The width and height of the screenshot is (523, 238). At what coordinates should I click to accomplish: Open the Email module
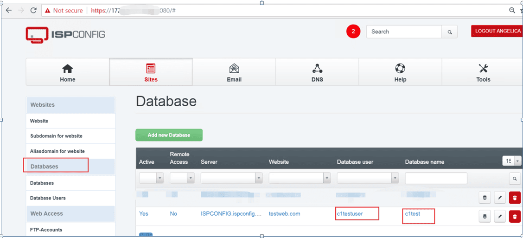coord(234,72)
